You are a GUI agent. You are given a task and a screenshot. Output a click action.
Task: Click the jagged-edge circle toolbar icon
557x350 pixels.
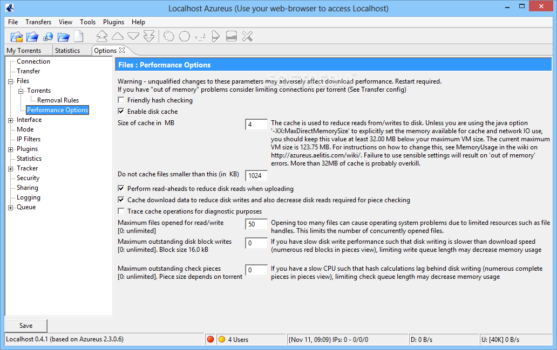[169, 36]
